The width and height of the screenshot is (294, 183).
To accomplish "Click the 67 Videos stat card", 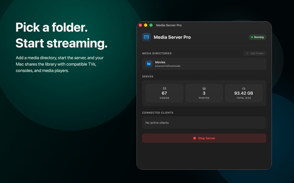I will (x=164, y=93).
